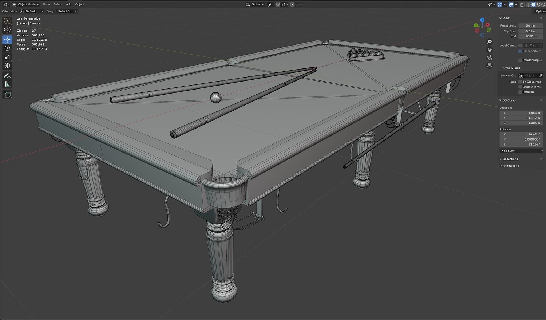Activate the Annotate tool
This screenshot has height=320, width=546.
click(x=7, y=76)
